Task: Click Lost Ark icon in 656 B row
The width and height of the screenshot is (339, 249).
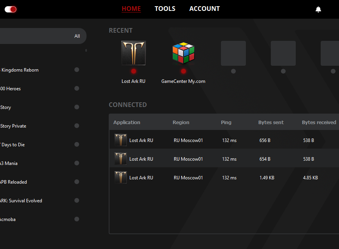Action: coord(121,140)
